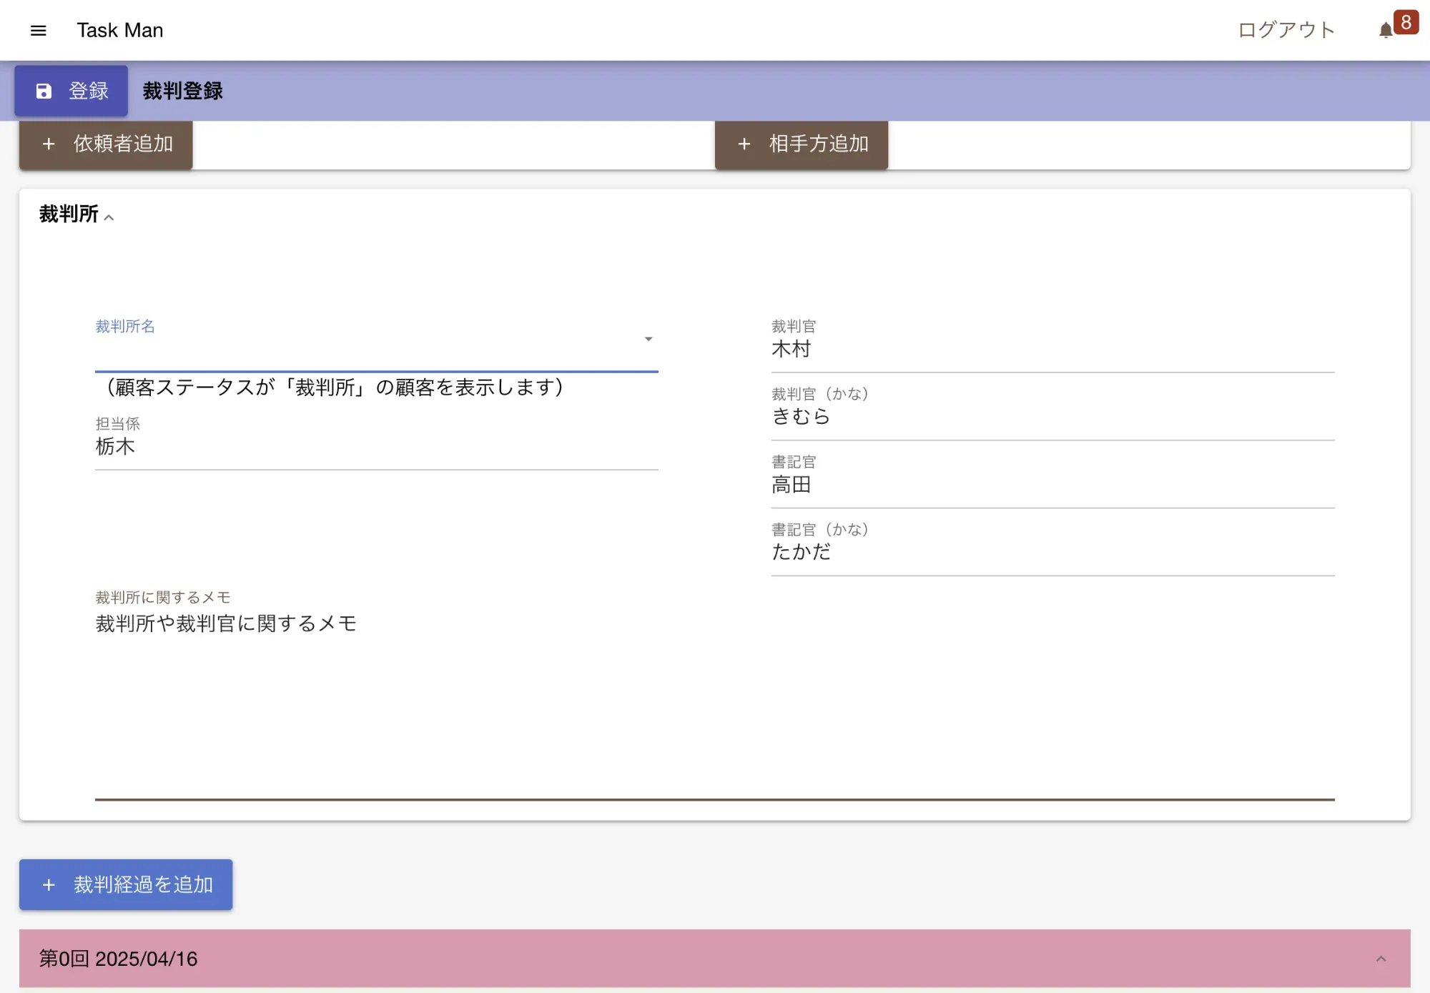Click the floppy disk save icon

[x=44, y=91]
